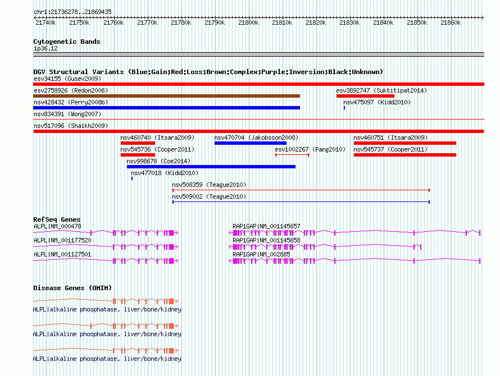Click the ALPL|NM_001177520 transcript label

pyautogui.click(x=62, y=240)
